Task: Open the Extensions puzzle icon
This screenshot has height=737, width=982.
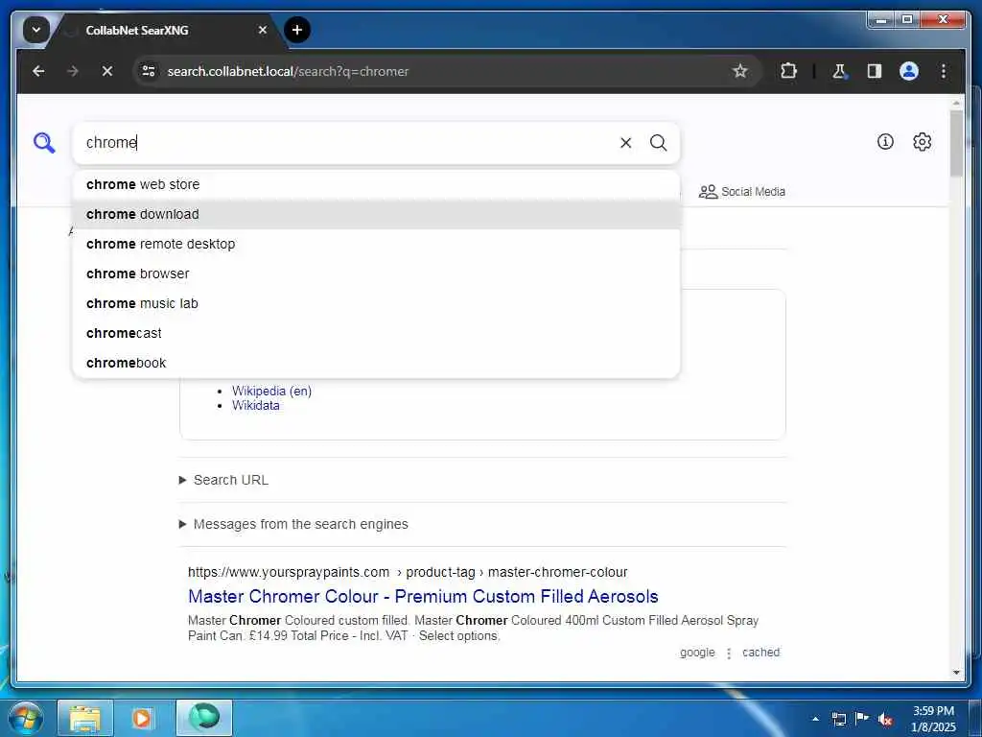Action: coord(788,71)
